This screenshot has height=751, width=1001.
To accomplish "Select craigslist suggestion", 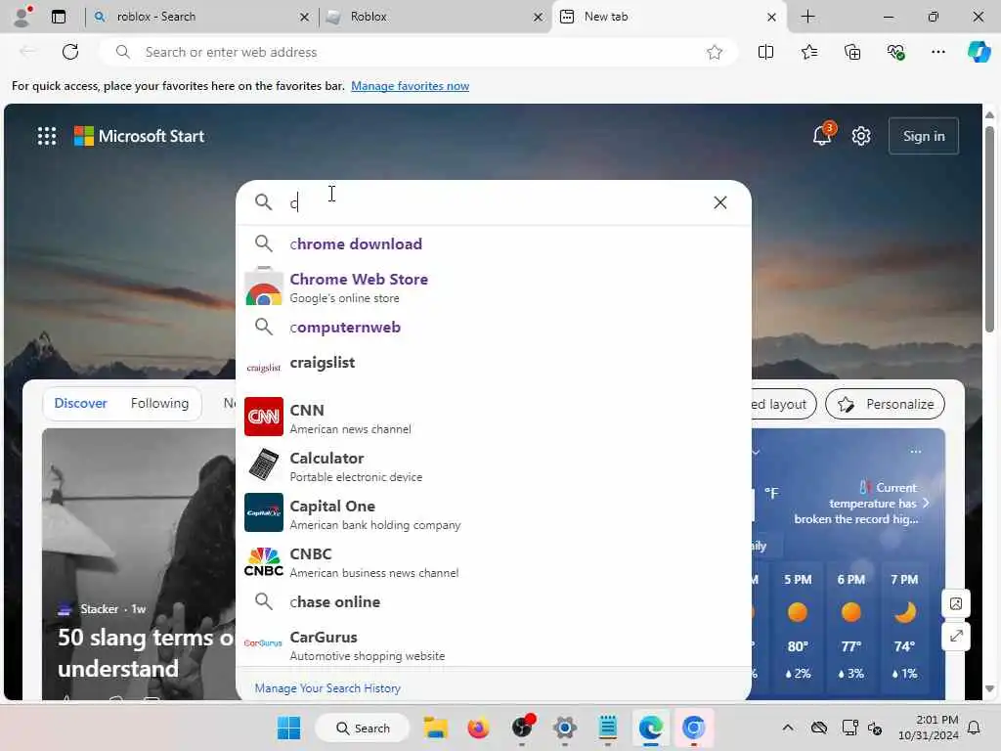I will click(x=494, y=367).
